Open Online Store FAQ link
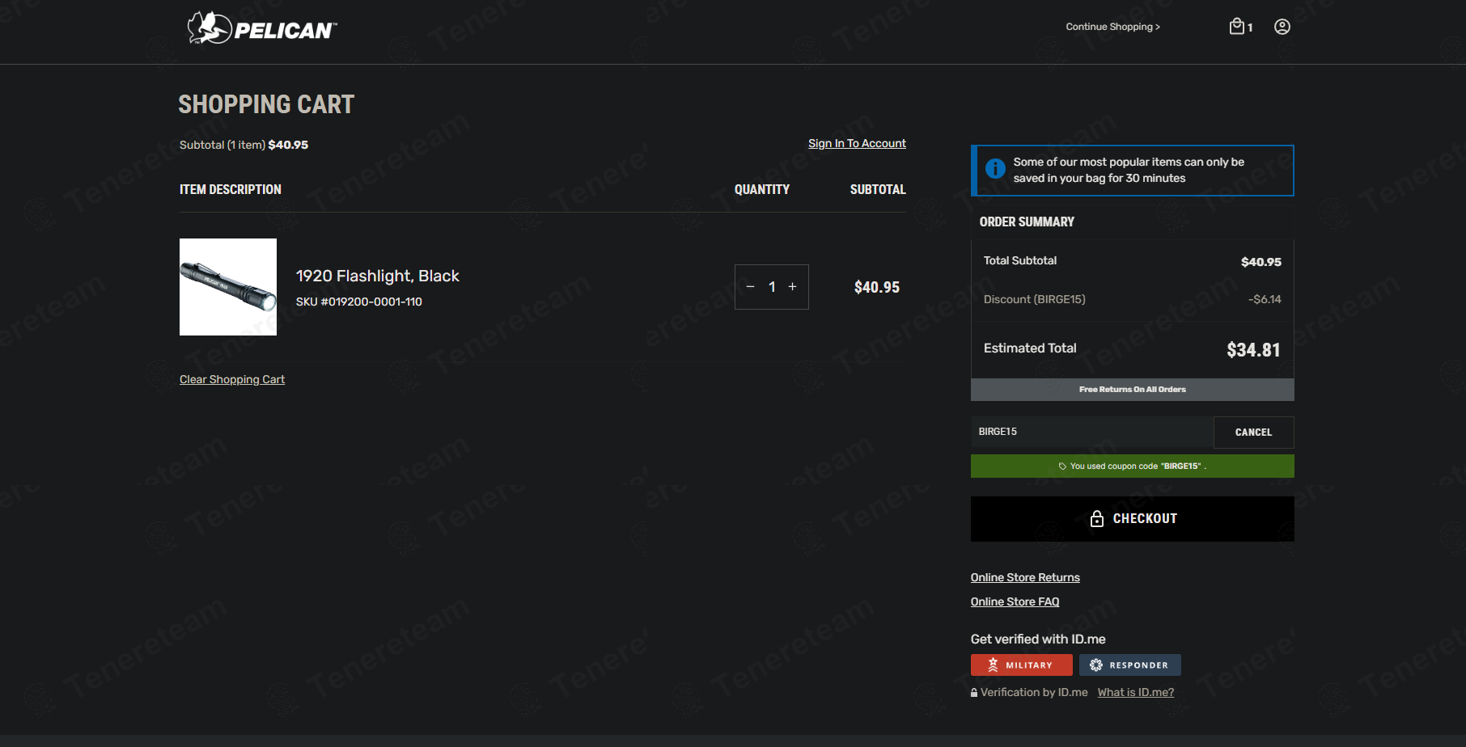This screenshot has width=1466, height=747. pos(1015,601)
